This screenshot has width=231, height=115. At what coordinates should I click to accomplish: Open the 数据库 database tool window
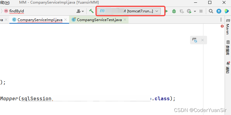228,48
